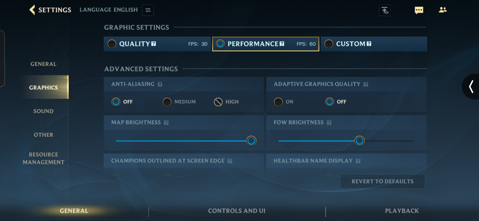Screen dimensions: 479x221
Task: Open help icon next to Anti-Aliasing
Action: click(x=160, y=84)
